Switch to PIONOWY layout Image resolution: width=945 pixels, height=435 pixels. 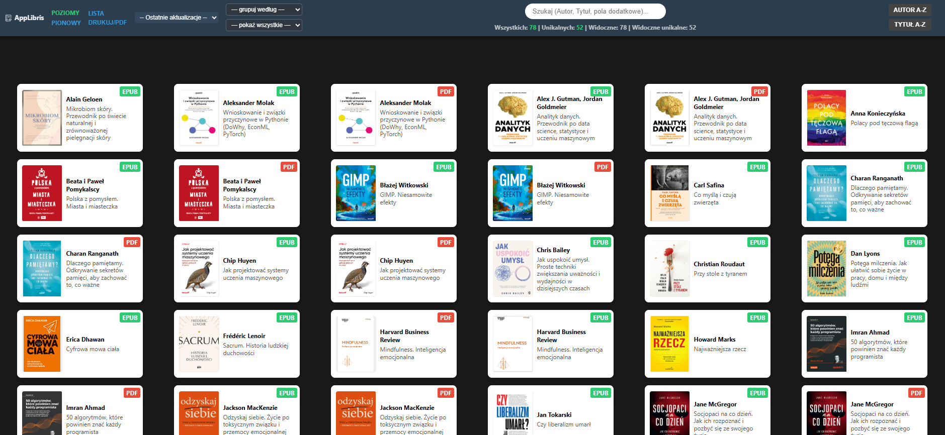pos(66,23)
